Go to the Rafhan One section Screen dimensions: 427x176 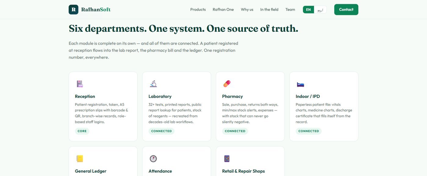[223, 9]
